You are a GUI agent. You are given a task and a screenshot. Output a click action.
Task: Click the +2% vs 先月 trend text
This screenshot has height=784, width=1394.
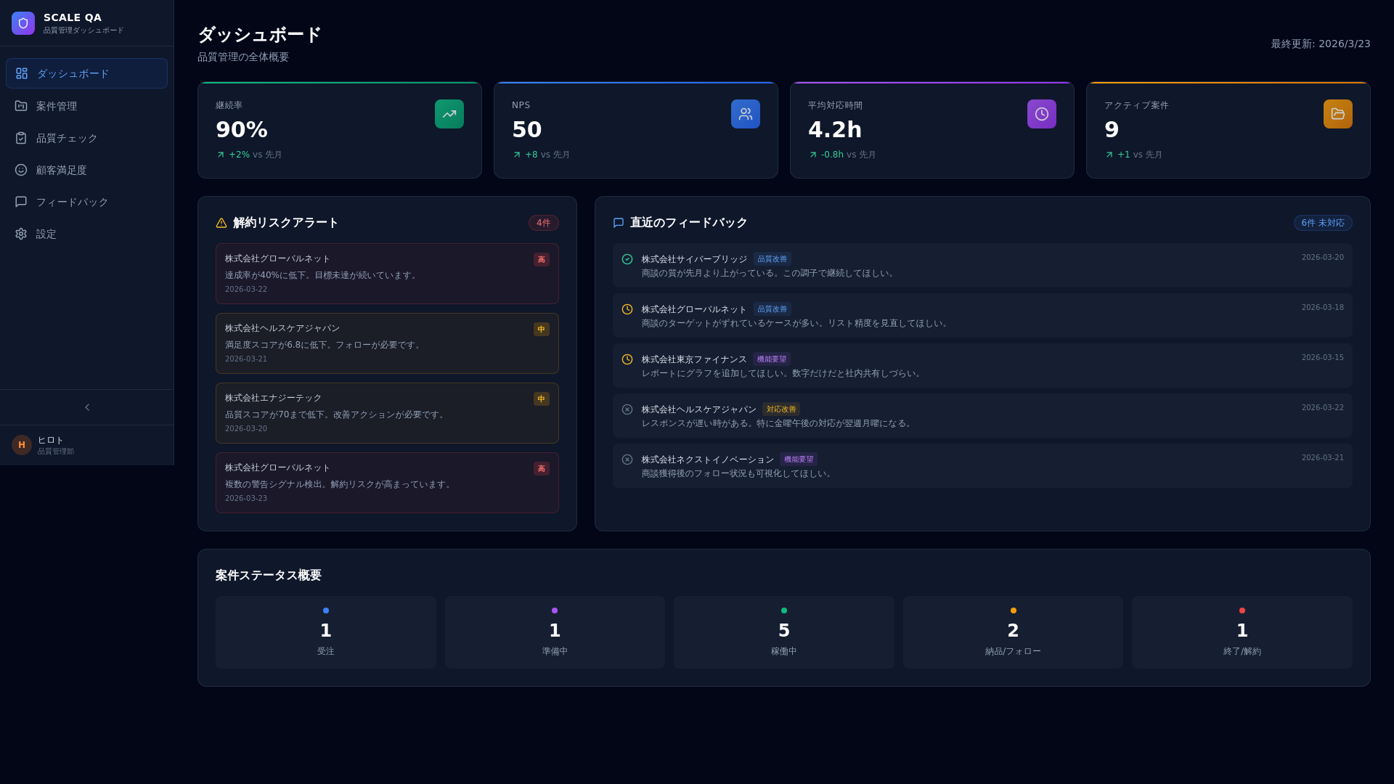point(256,155)
